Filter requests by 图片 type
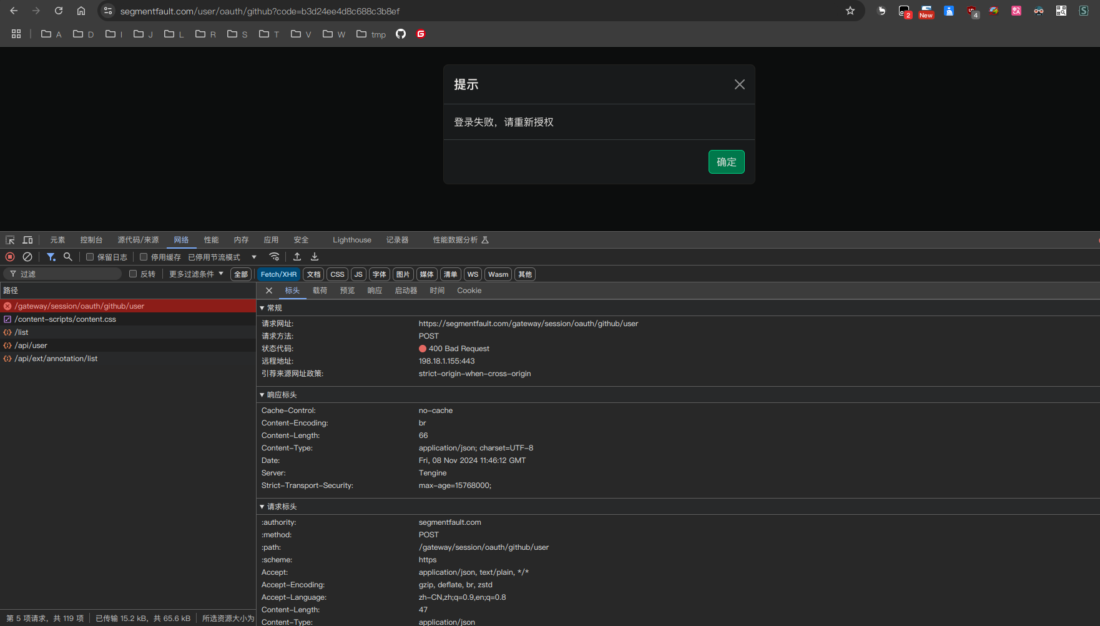This screenshot has width=1100, height=626. tap(403, 274)
